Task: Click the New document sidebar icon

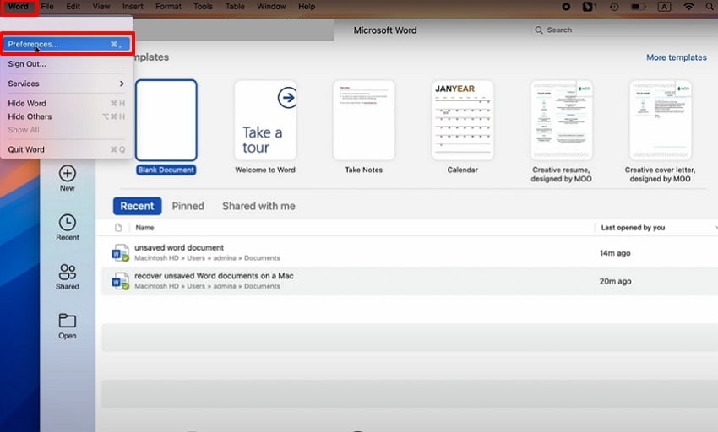Action: (x=68, y=179)
